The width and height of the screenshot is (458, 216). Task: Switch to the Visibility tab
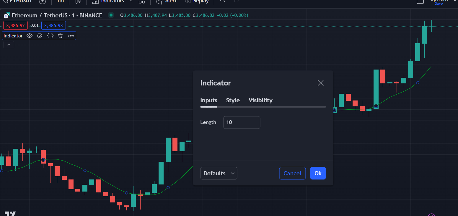click(x=260, y=100)
